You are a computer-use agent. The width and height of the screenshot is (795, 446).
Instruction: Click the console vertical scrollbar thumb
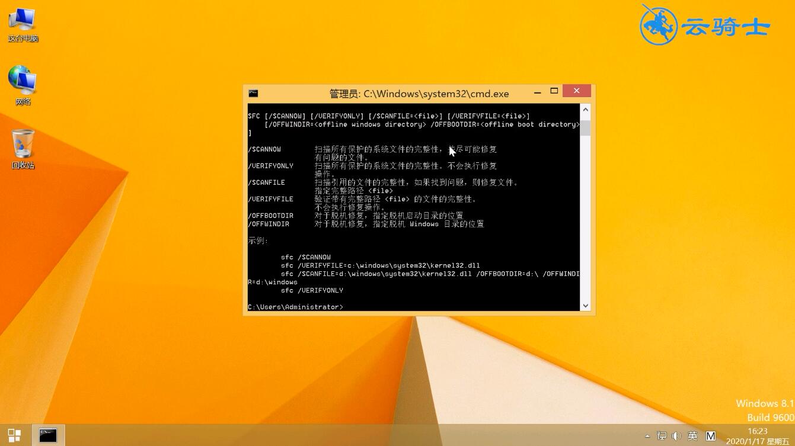[x=585, y=128]
